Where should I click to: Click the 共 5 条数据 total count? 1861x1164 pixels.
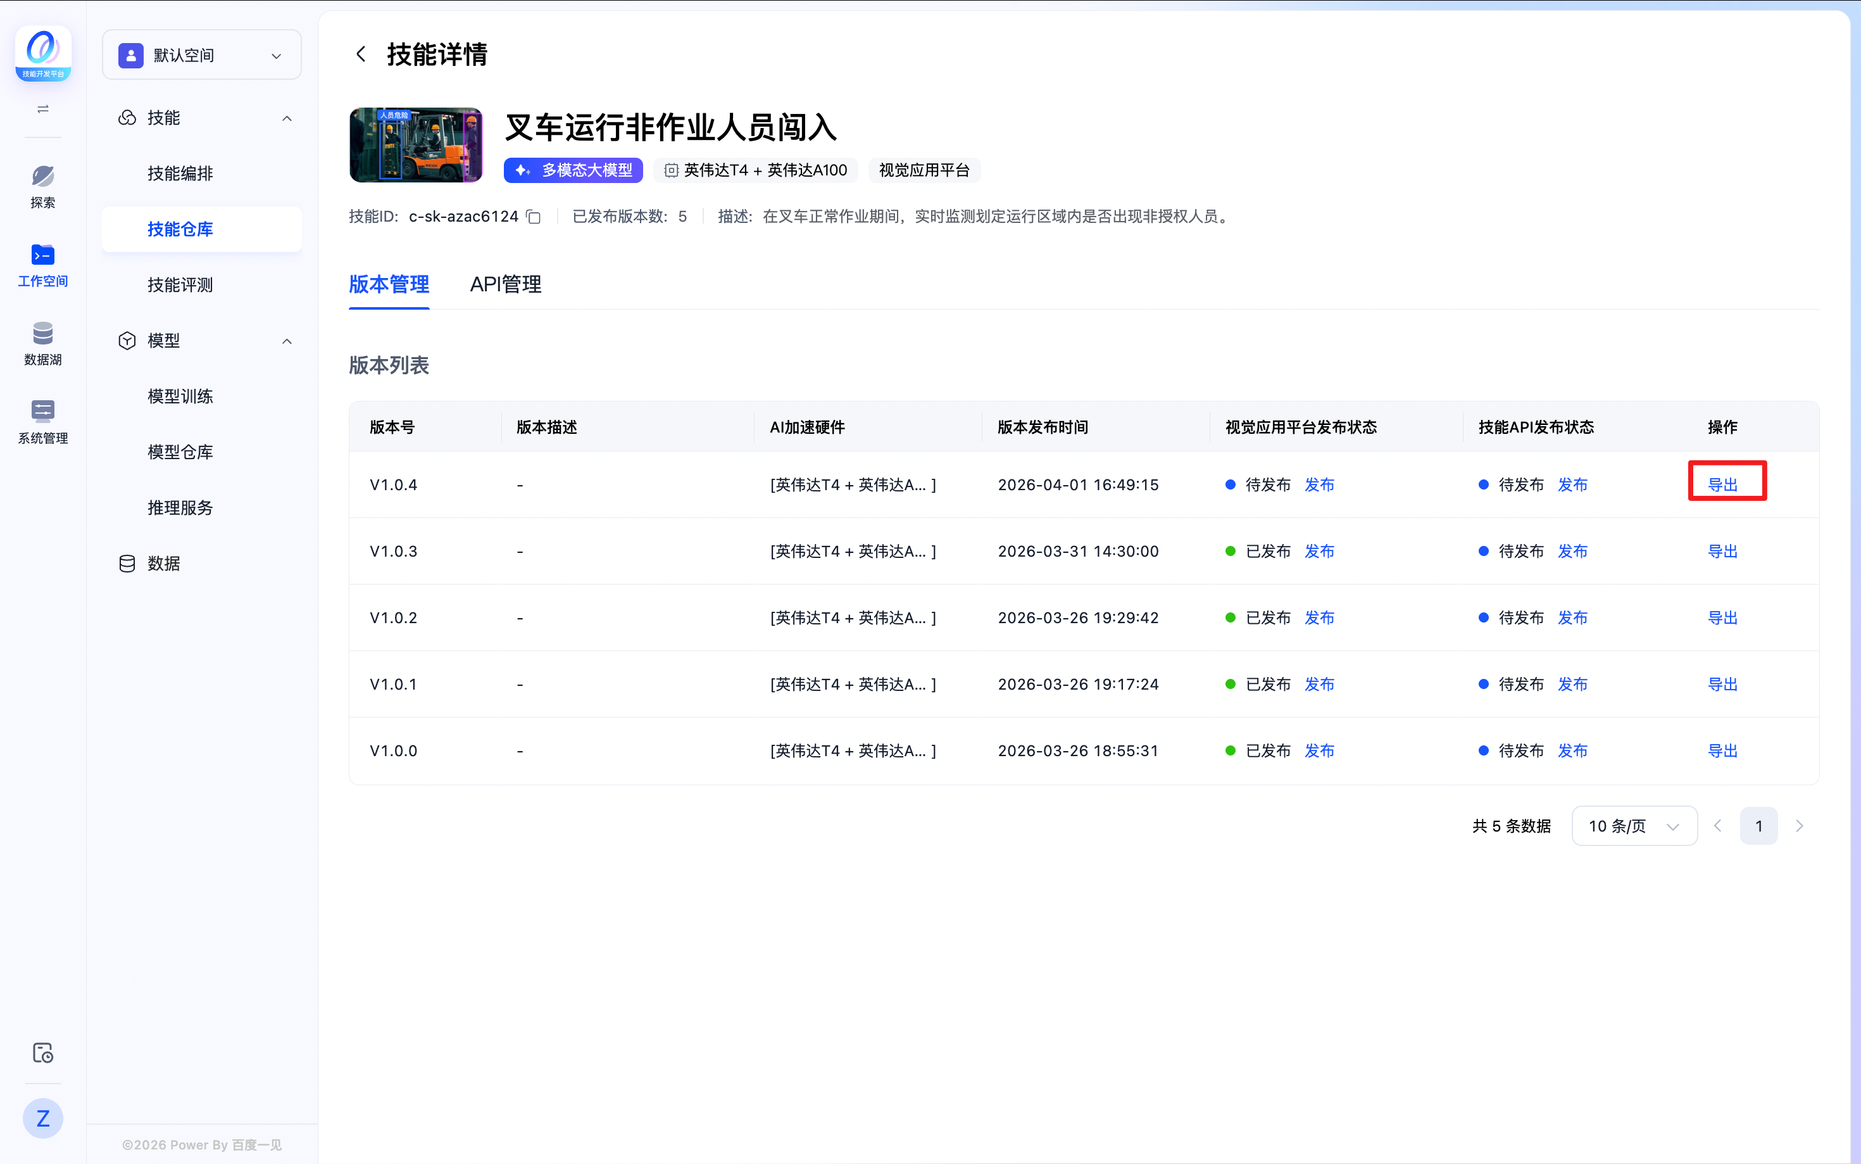click(1512, 826)
